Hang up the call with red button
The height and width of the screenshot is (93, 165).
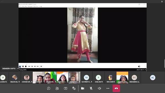(x=116, y=88)
